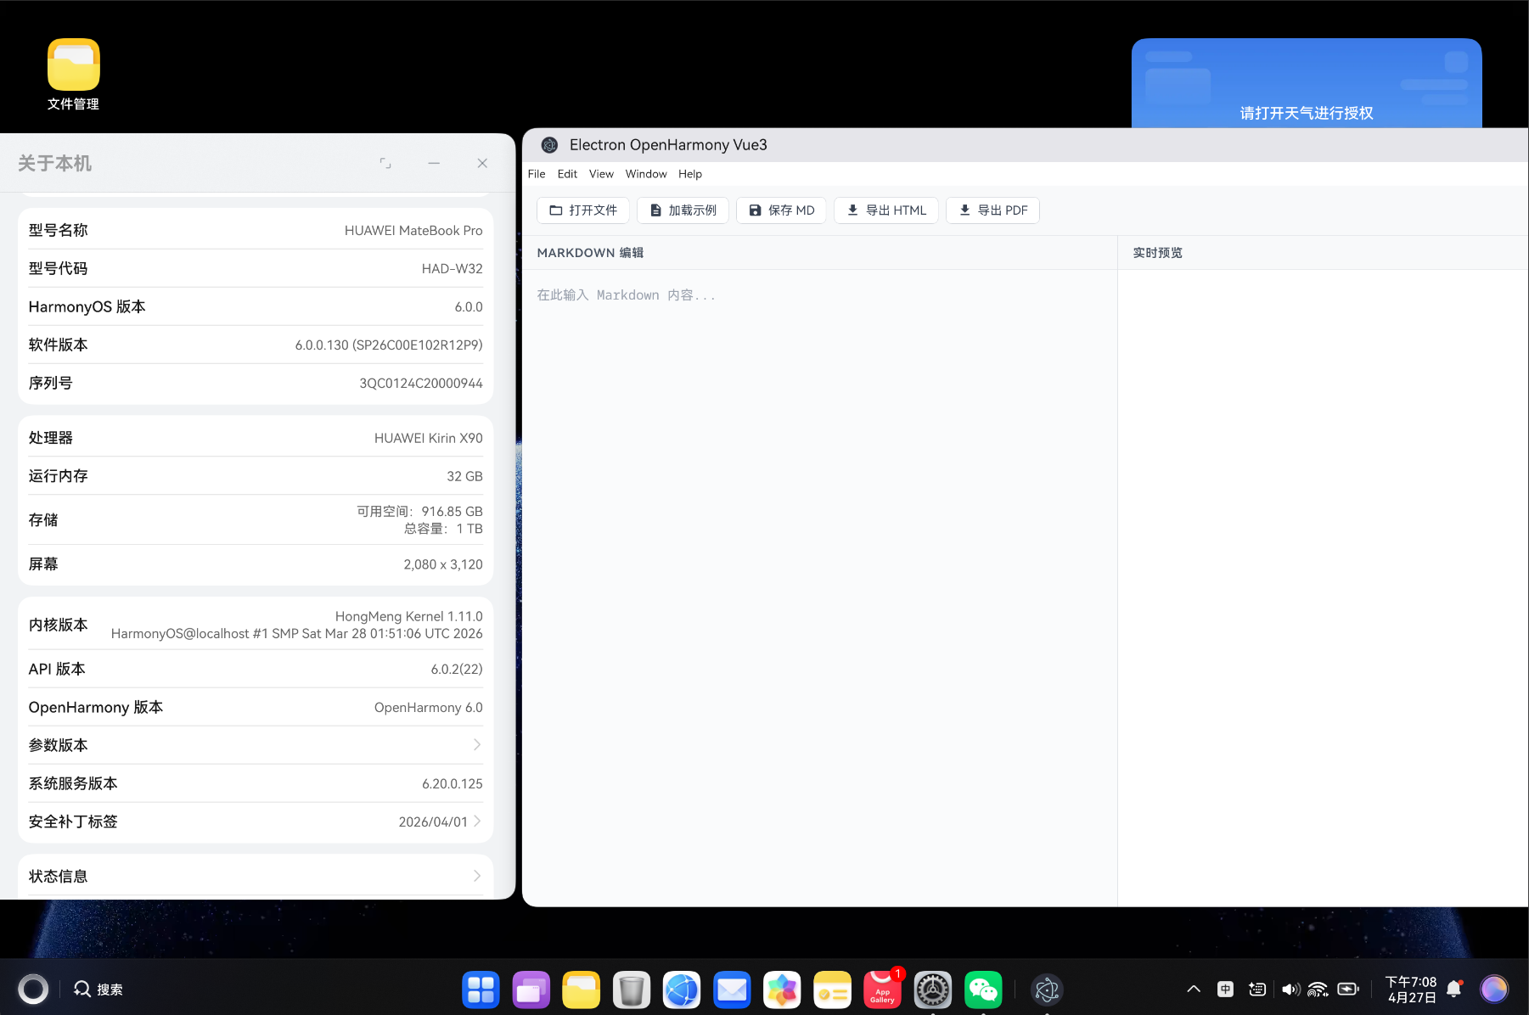
Task: Open the yellow file manager dock icon
Action: (x=582, y=990)
